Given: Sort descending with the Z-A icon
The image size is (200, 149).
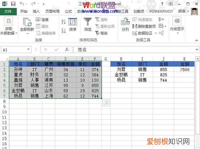Looking at the screenshot, I should point(64,31).
